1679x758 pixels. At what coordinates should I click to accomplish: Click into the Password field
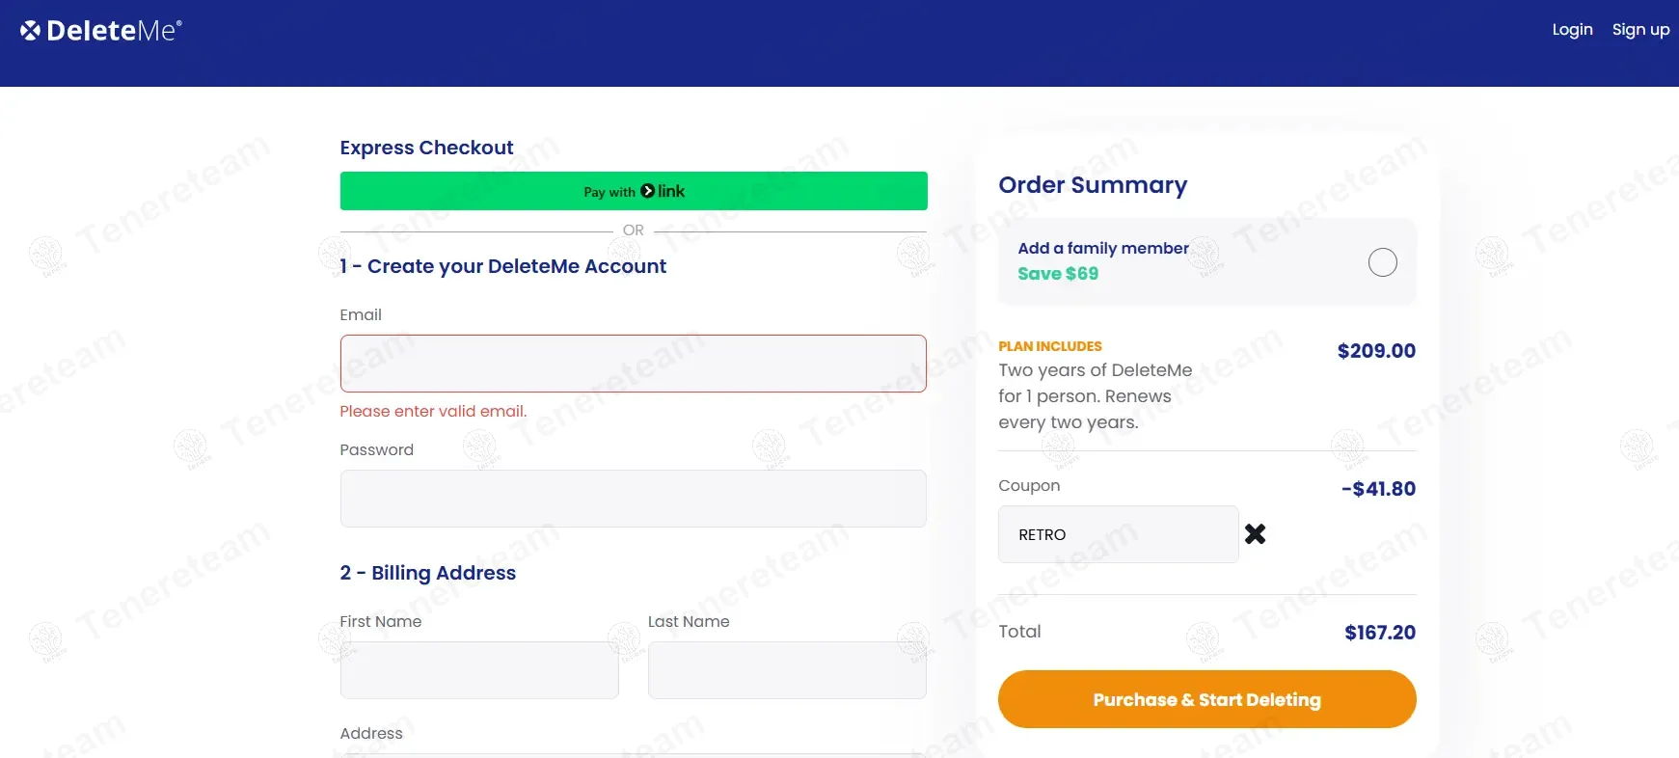[633, 499]
